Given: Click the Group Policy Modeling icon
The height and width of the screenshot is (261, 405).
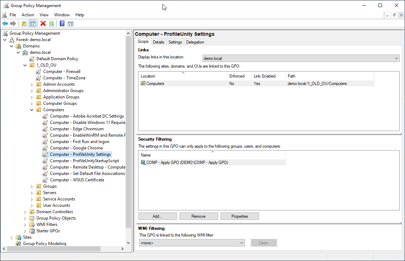Looking at the screenshot, I should pyautogui.click(x=19, y=244).
